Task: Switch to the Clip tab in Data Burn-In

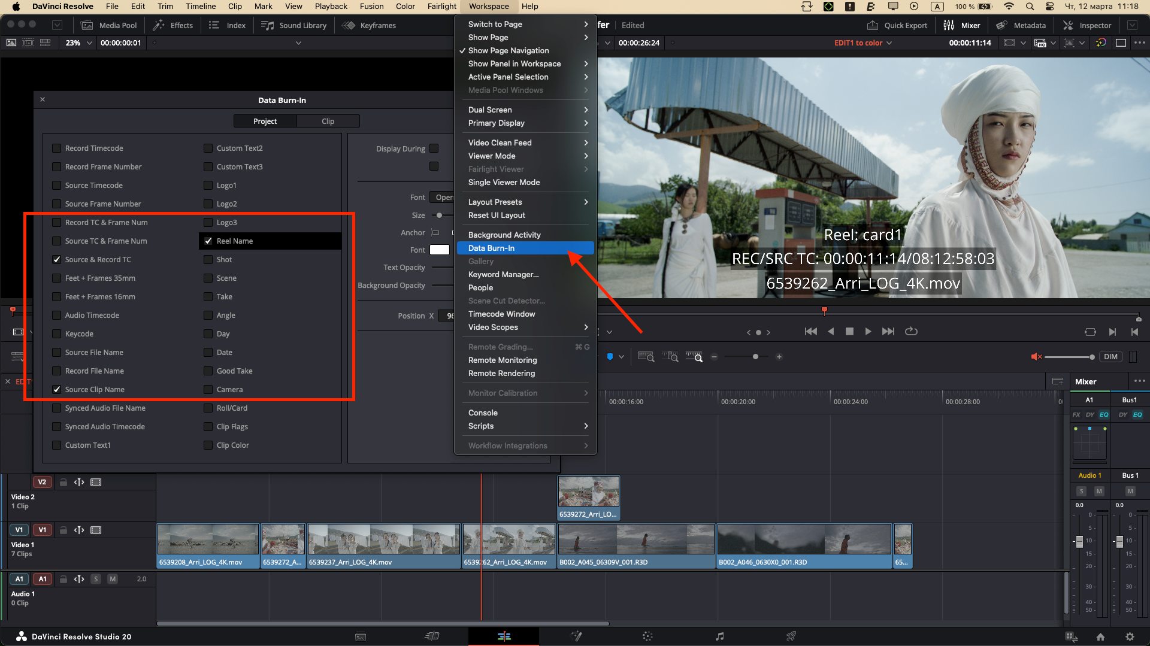Action: 328,120
